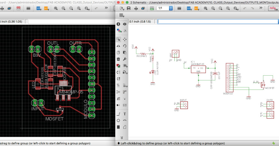Open SCR script dropdown in Board window
This screenshot has height=146, width=279.
(x=39, y=8)
